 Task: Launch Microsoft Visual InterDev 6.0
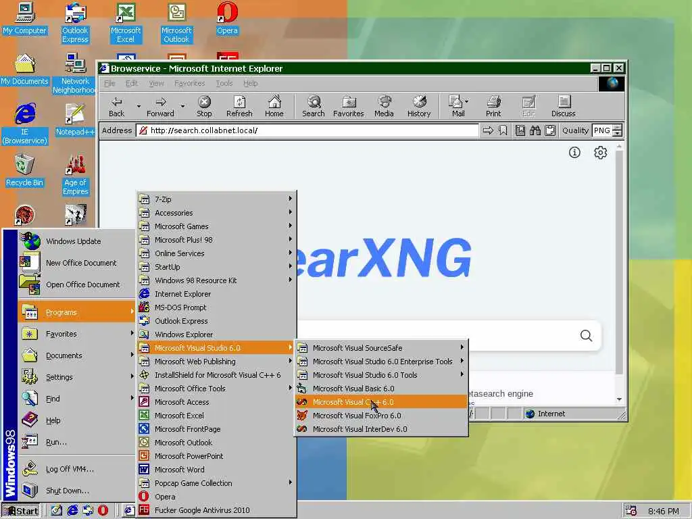(381, 429)
